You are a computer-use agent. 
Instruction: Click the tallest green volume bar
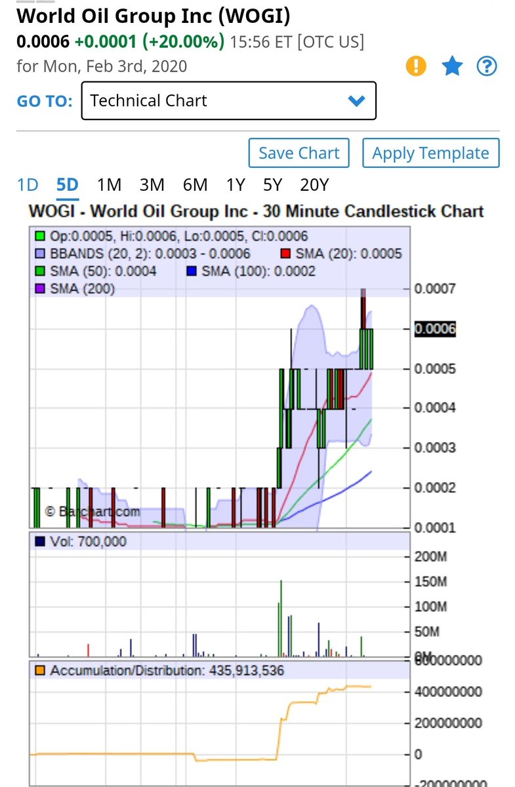281,618
